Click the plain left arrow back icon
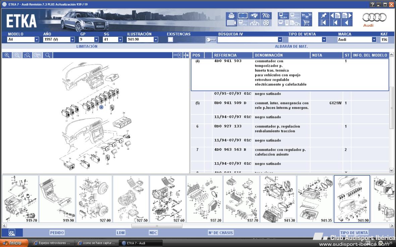The width and height of the screenshot is (396, 247). coord(347,23)
